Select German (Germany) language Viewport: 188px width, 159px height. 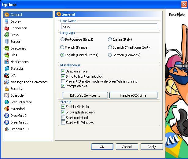[x=110, y=55]
